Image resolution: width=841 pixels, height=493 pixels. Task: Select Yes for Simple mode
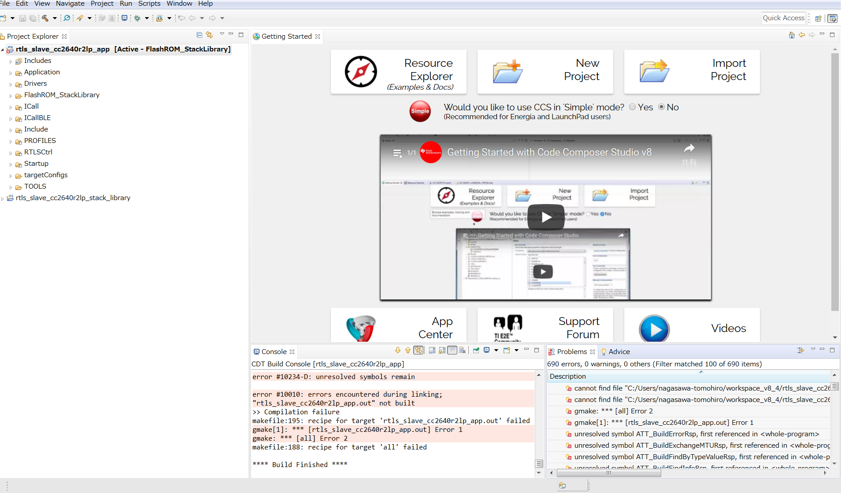pos(633,107)
